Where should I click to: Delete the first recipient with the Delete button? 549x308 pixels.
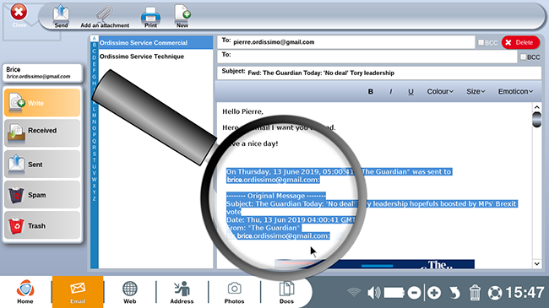(x=520, y=42)
